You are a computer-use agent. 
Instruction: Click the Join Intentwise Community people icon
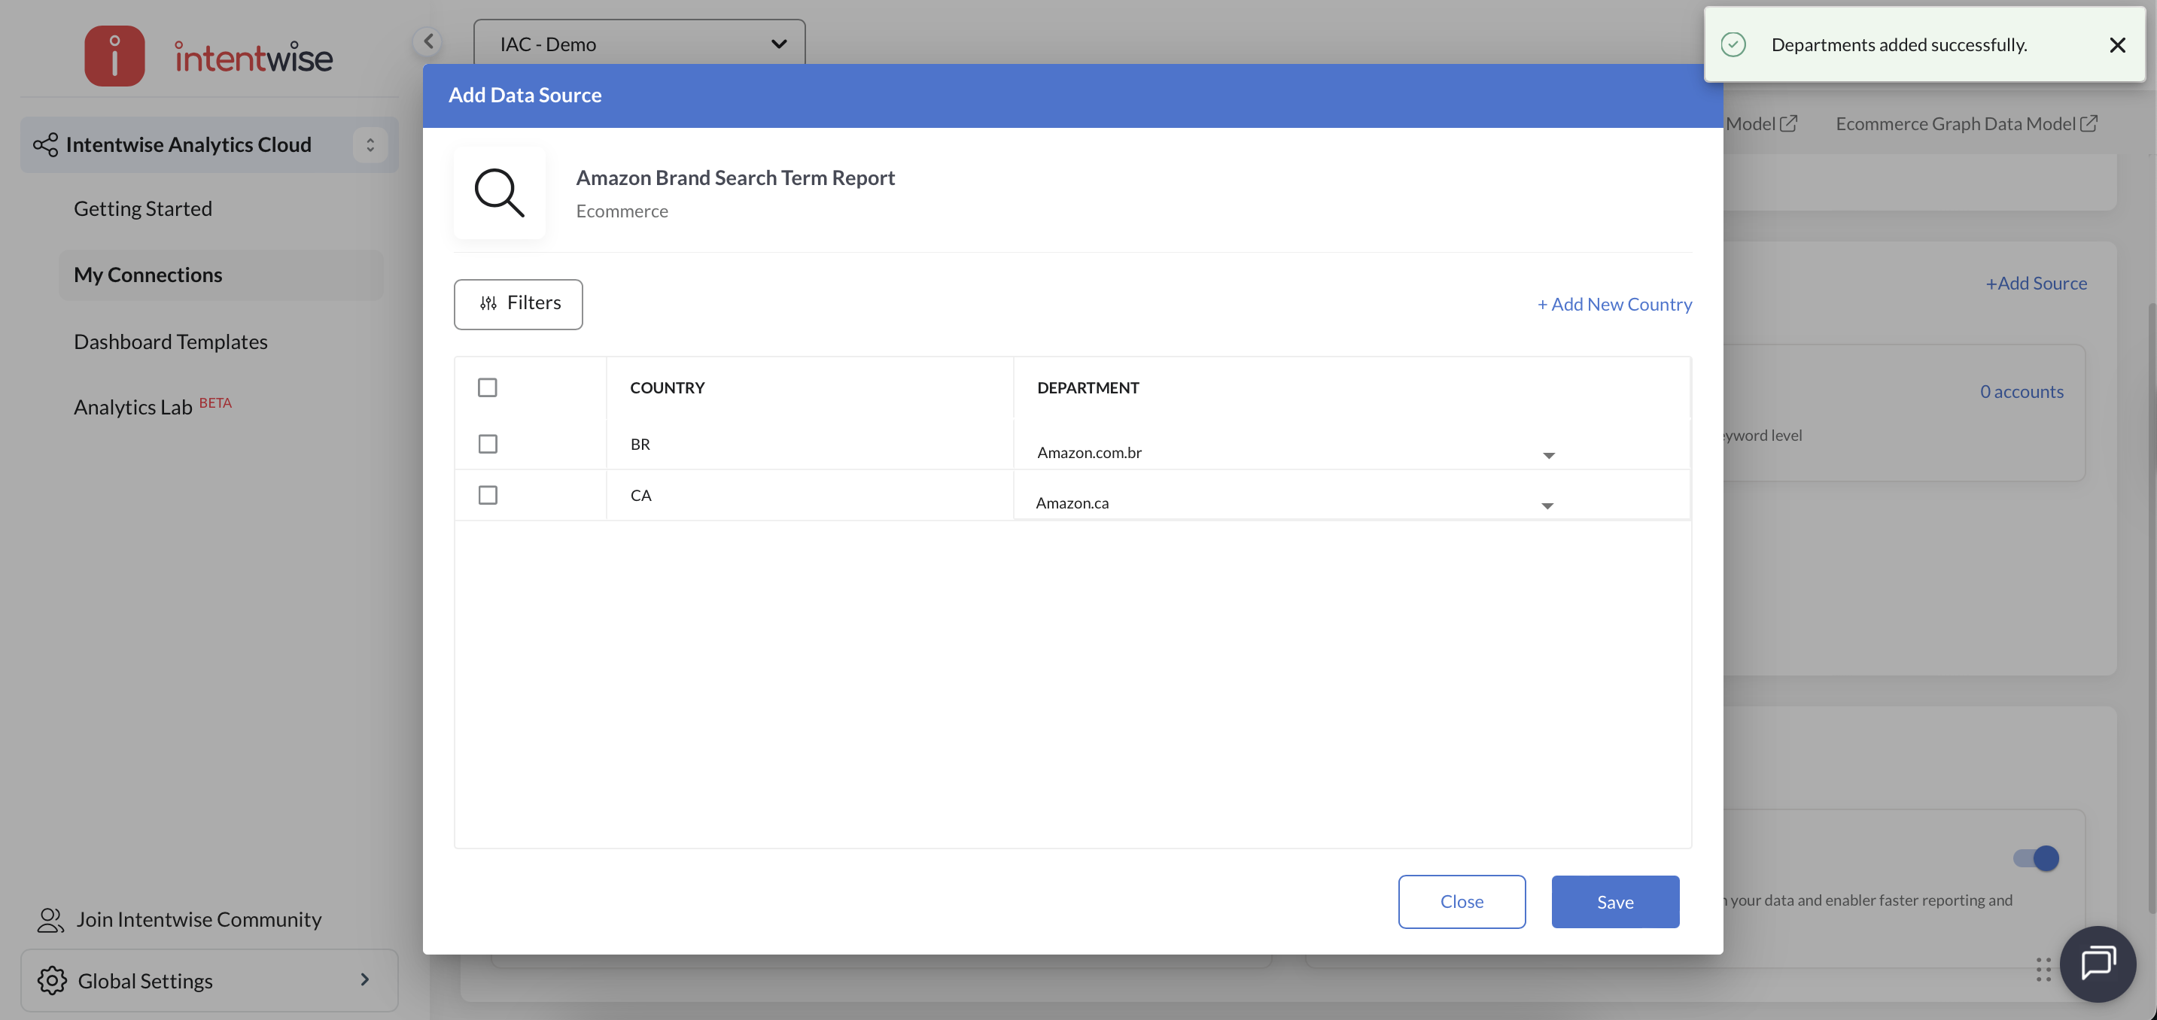click(x=50, y=920)
